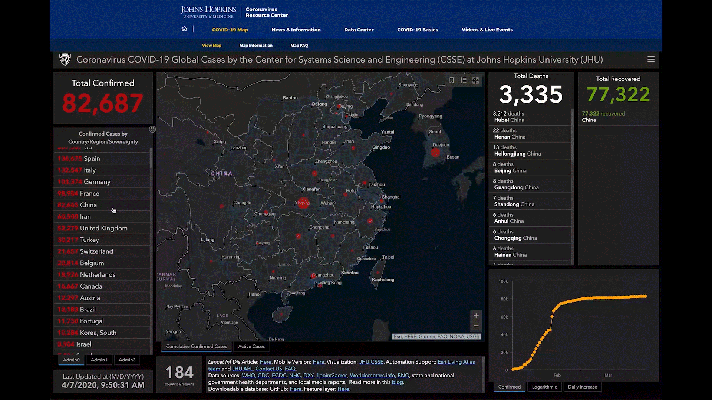Open the Contact US link
Screen dimensions: 712x400
coord(269,369)
